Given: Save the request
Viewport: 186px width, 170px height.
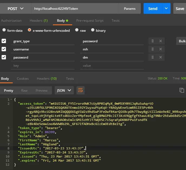Looking at the screenshot, I should 180,8.
